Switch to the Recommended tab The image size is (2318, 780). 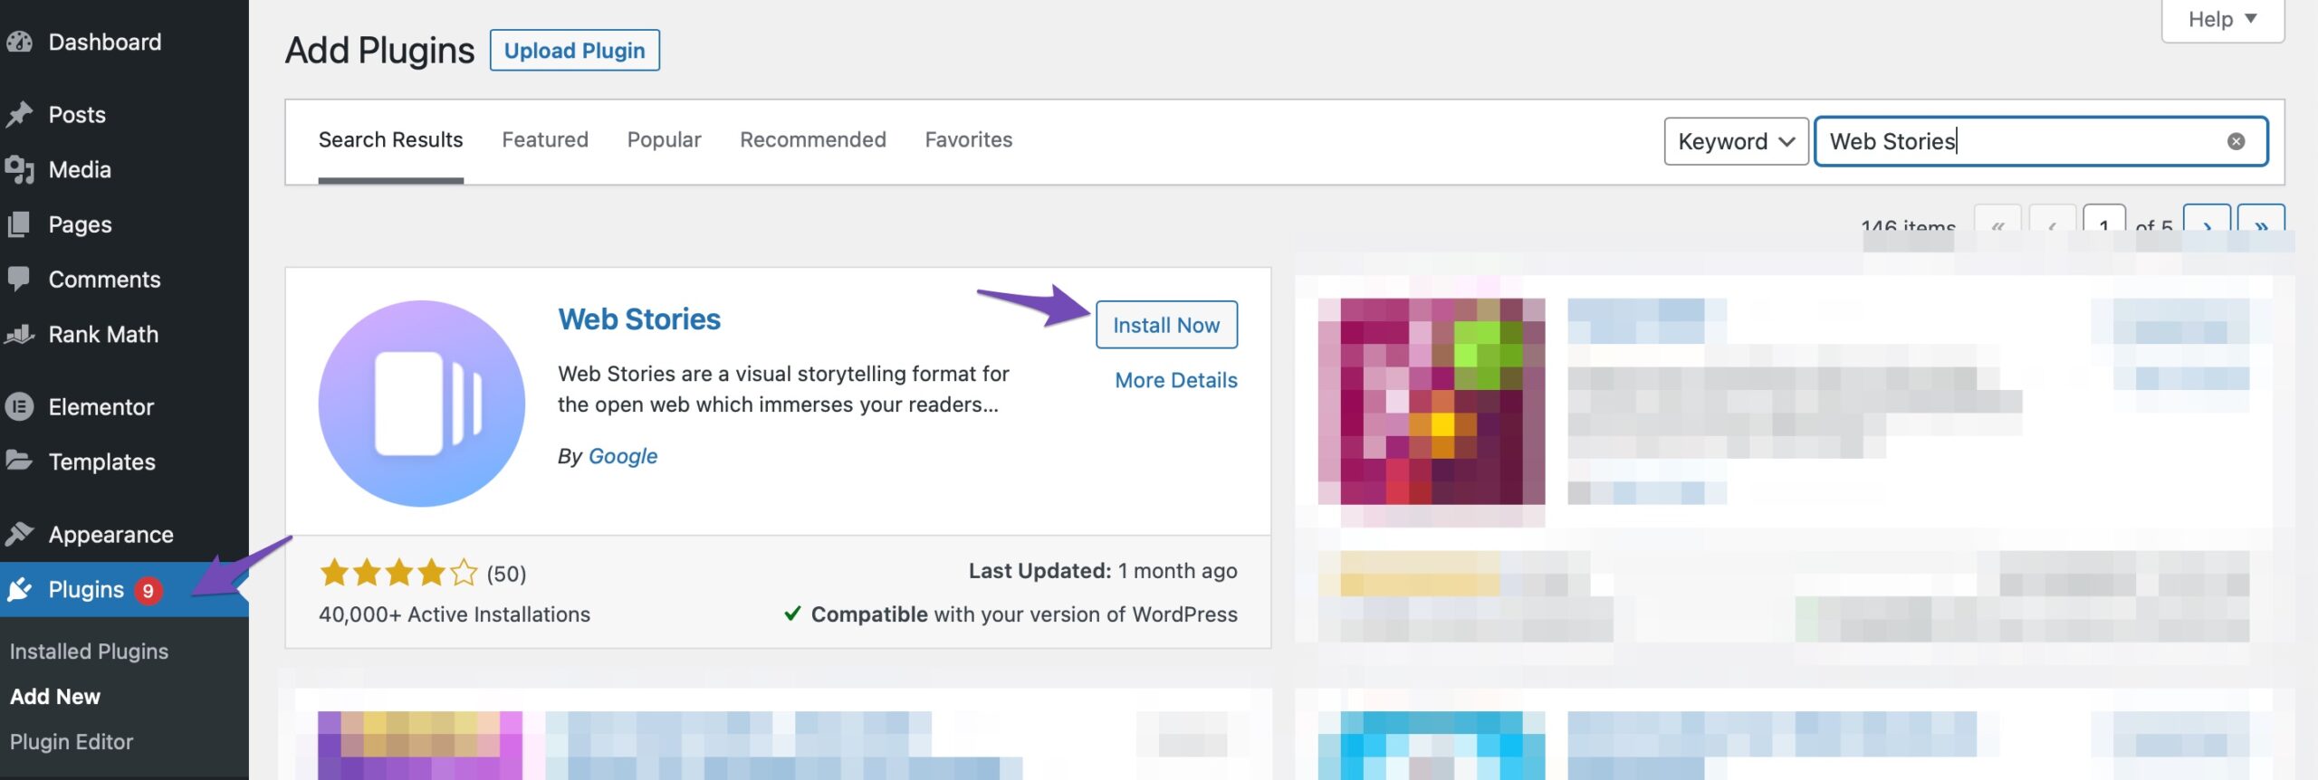point(812,139)
